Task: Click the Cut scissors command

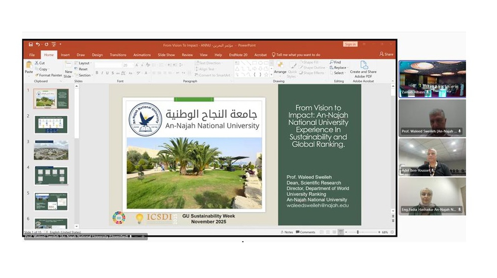Action: pyautogui.click(x=40, y=63)
